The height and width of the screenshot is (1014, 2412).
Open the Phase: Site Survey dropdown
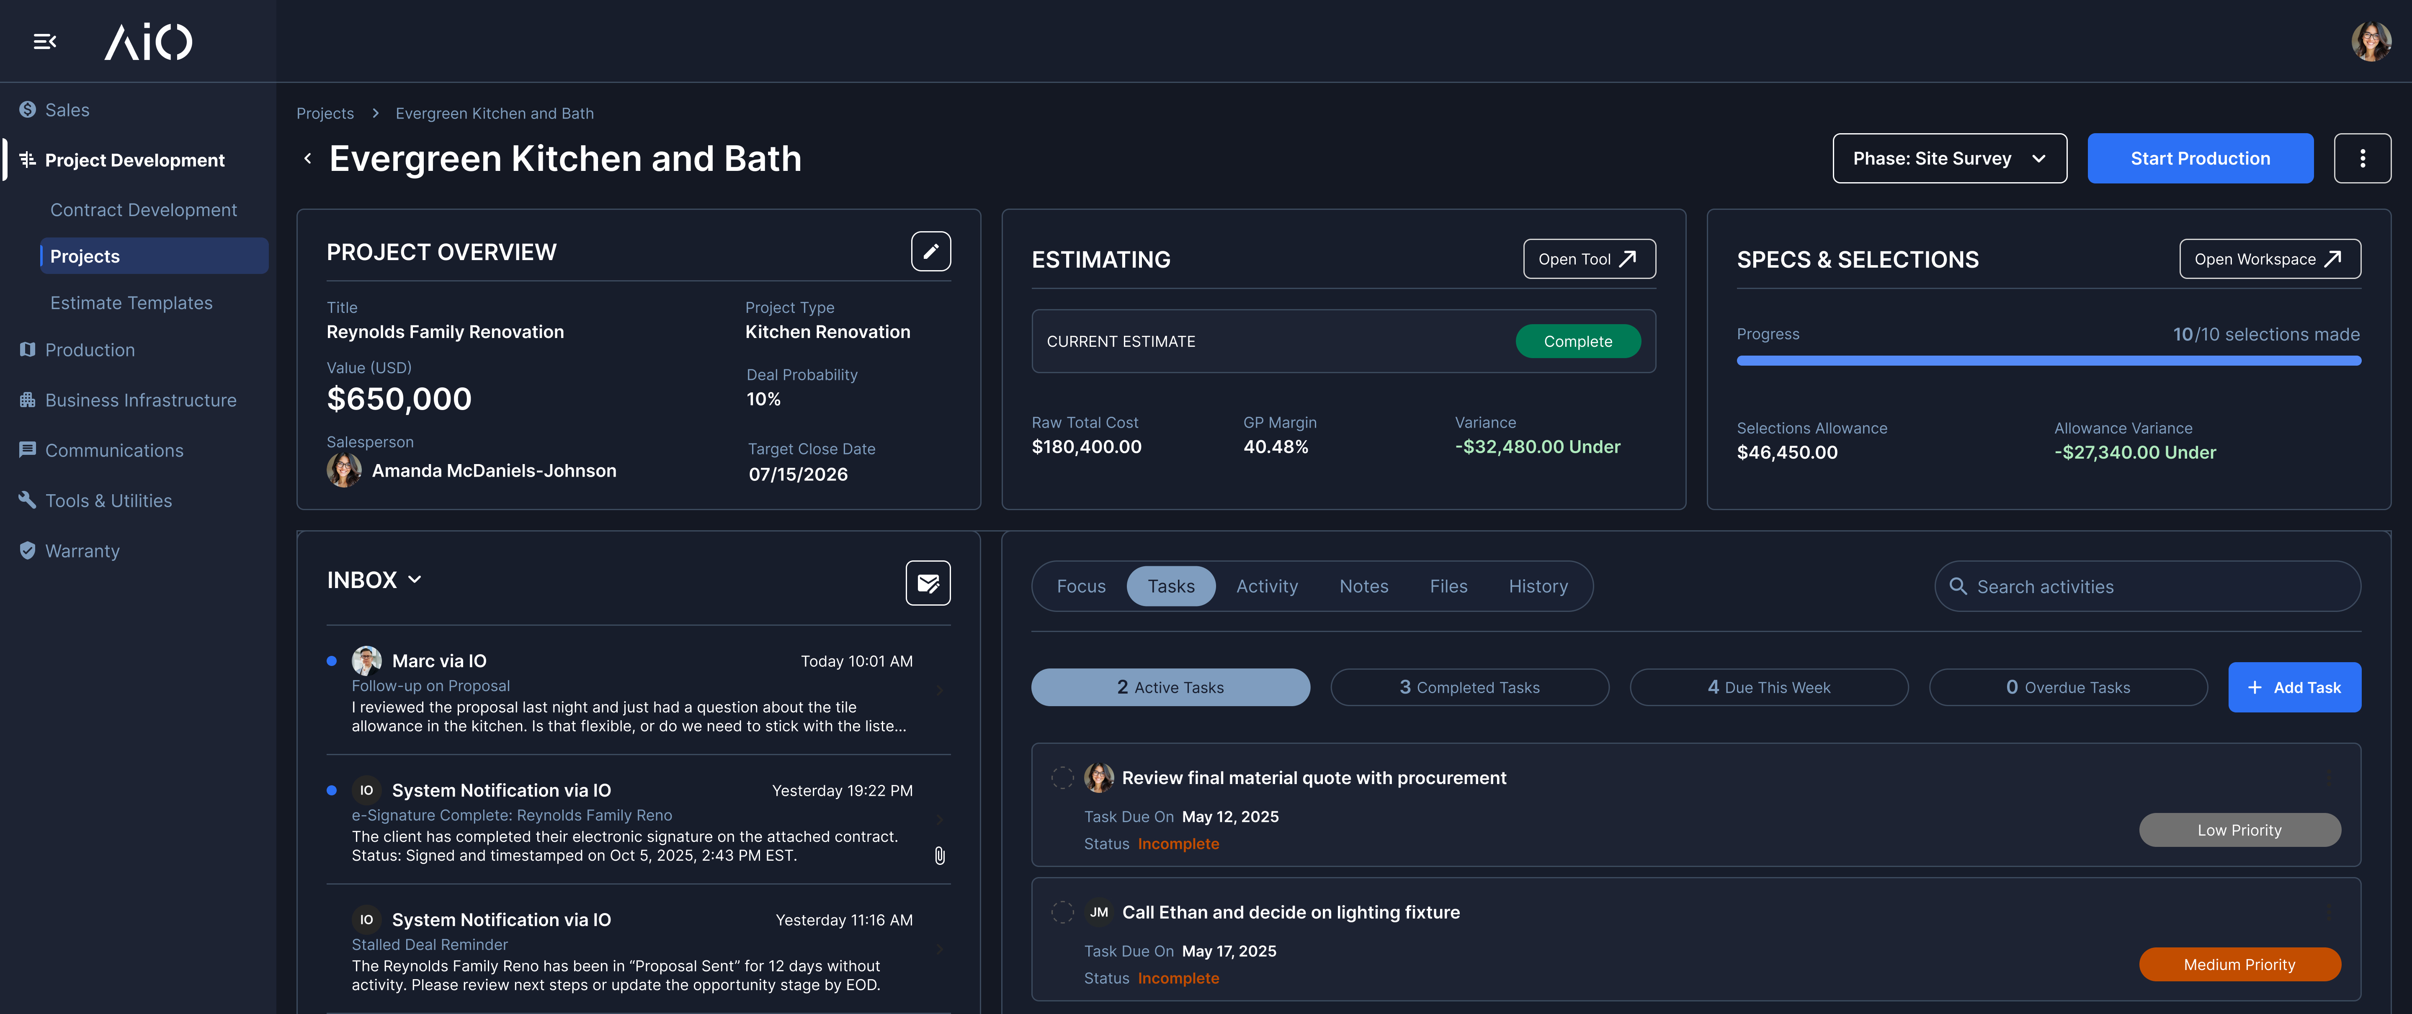pyautogui.click(x=1949, y=158)
